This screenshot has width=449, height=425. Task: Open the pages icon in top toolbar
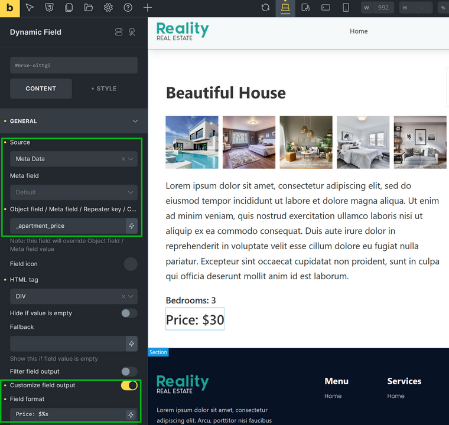click(x=69, y=8)
